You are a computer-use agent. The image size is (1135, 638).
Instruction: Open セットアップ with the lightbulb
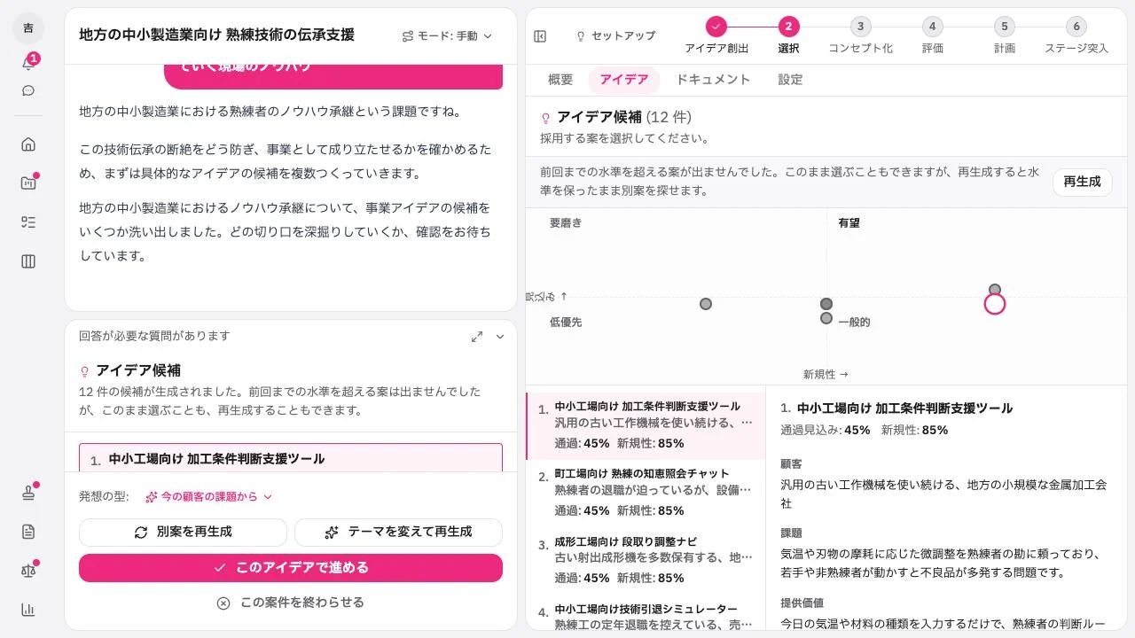615,36
